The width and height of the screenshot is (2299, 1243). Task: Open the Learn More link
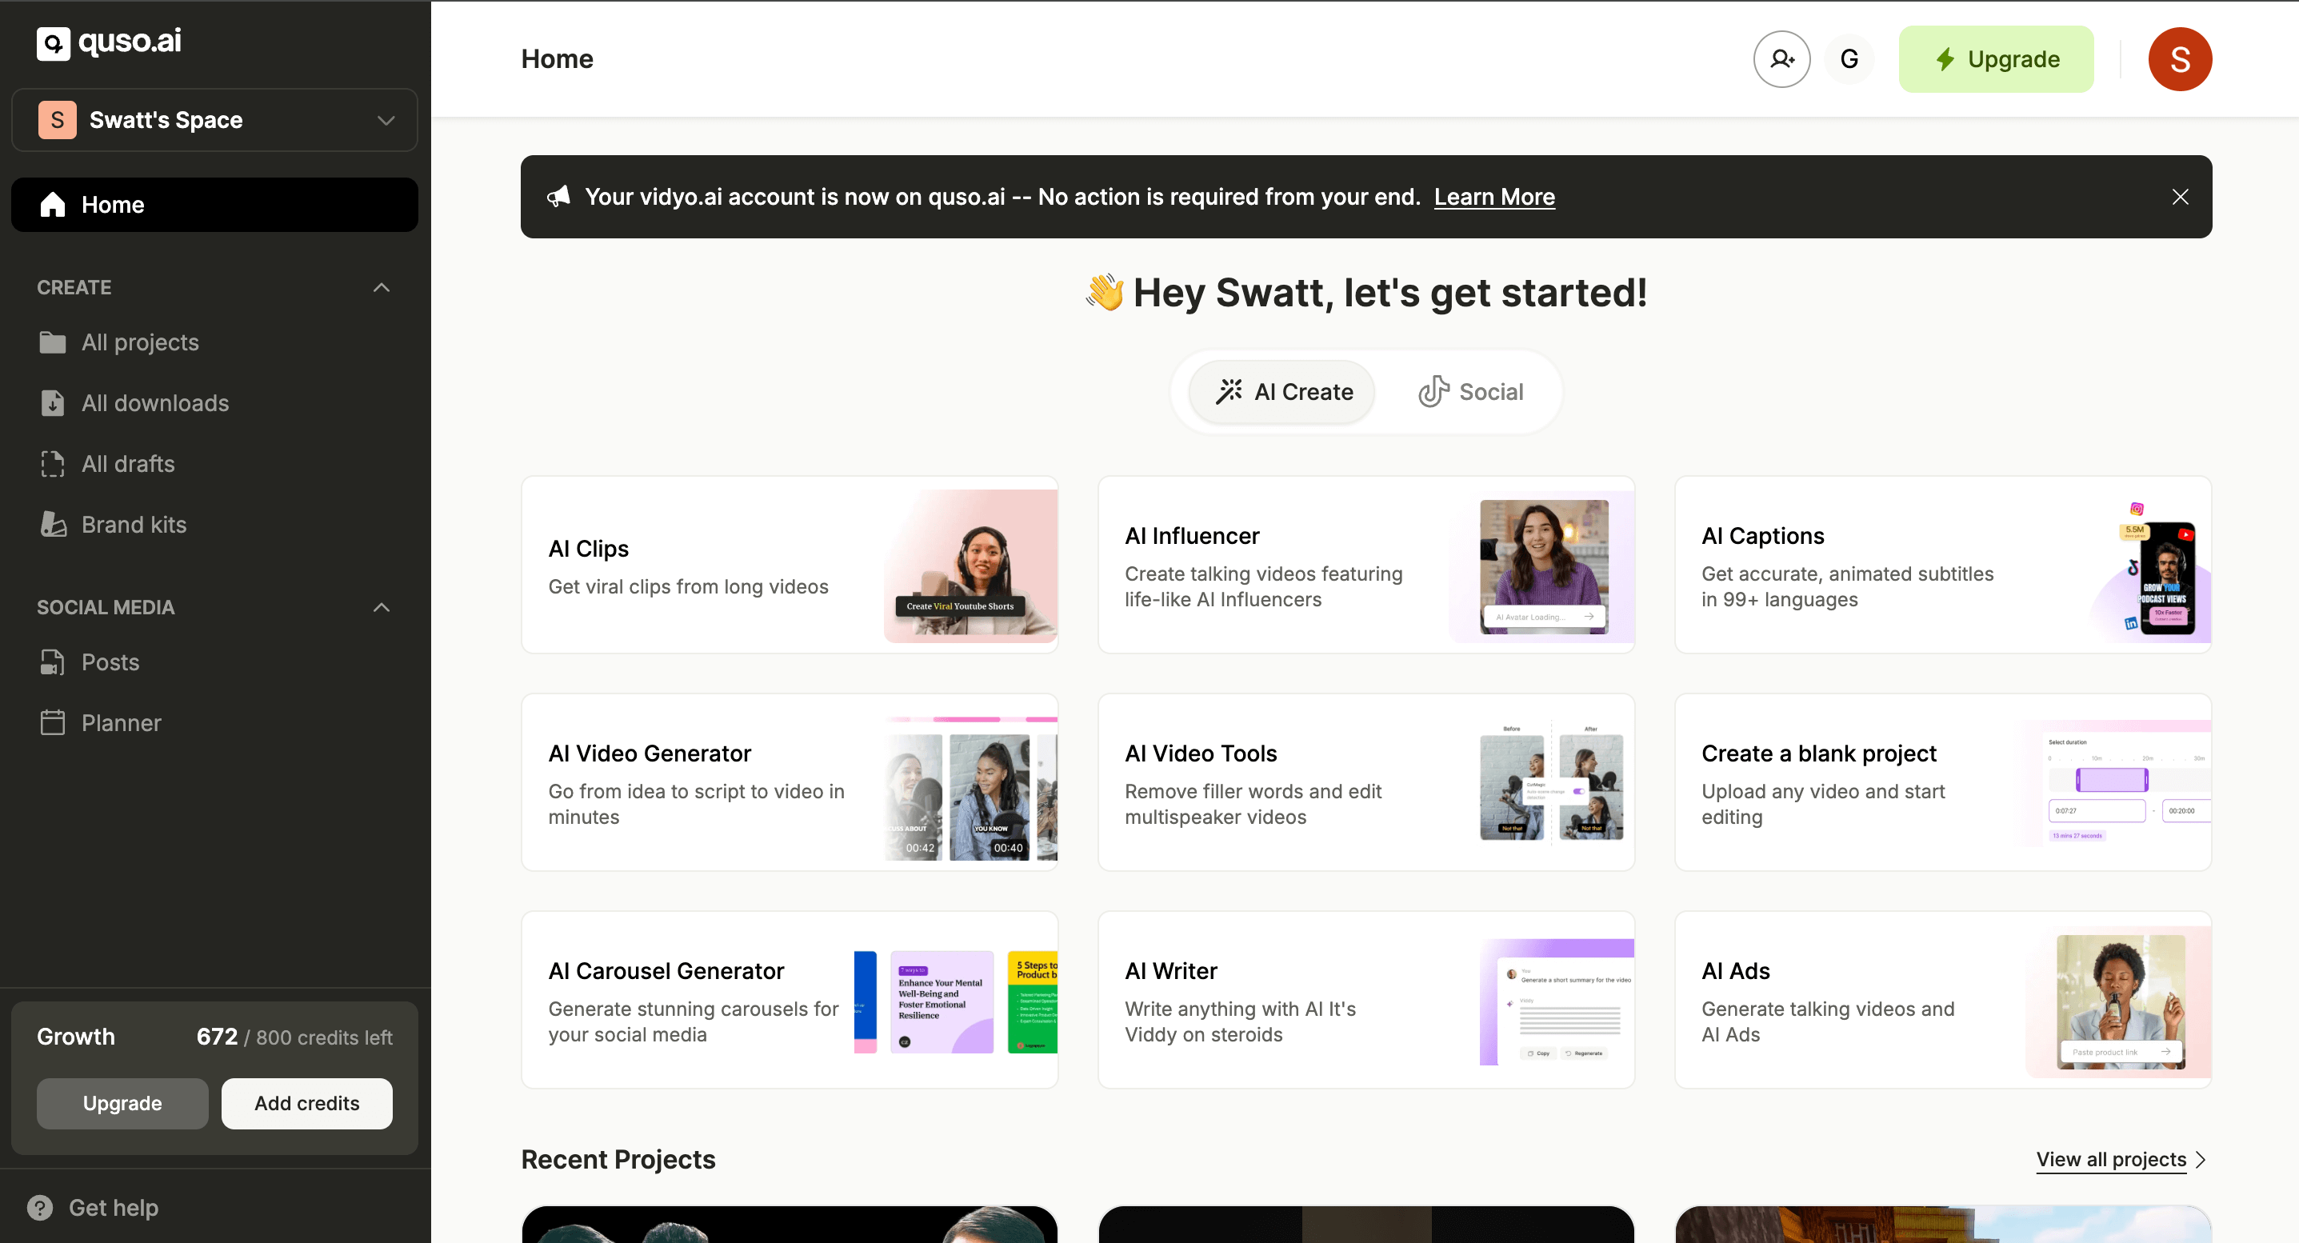click(x=1494, y=198)
